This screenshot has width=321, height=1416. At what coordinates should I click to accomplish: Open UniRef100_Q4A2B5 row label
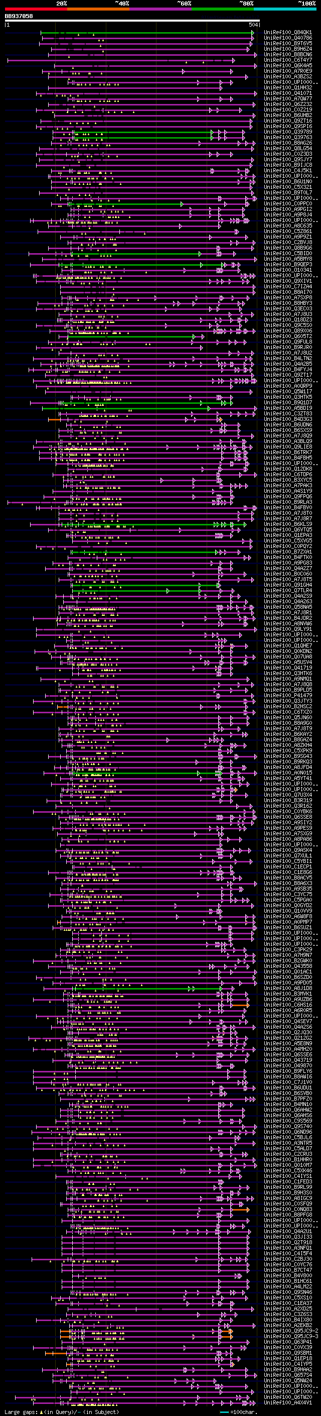(x=287, y=364)
